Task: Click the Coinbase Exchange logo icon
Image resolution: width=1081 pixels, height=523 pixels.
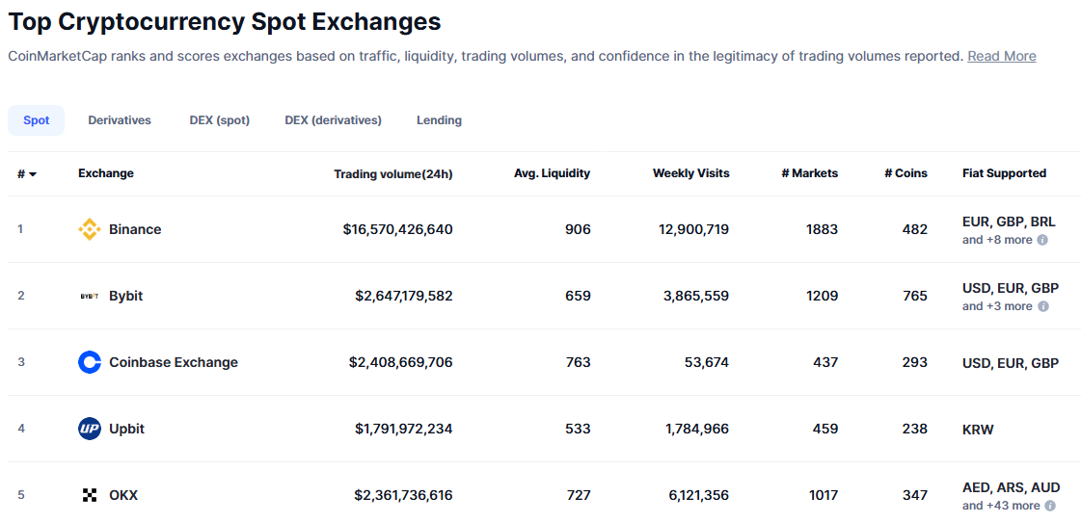Action: click(x=90, y=362)
